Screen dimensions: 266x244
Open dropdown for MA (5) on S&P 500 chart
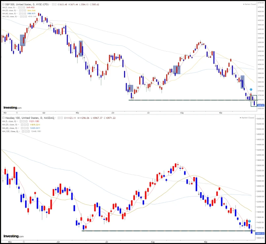(x=16, y=8)
